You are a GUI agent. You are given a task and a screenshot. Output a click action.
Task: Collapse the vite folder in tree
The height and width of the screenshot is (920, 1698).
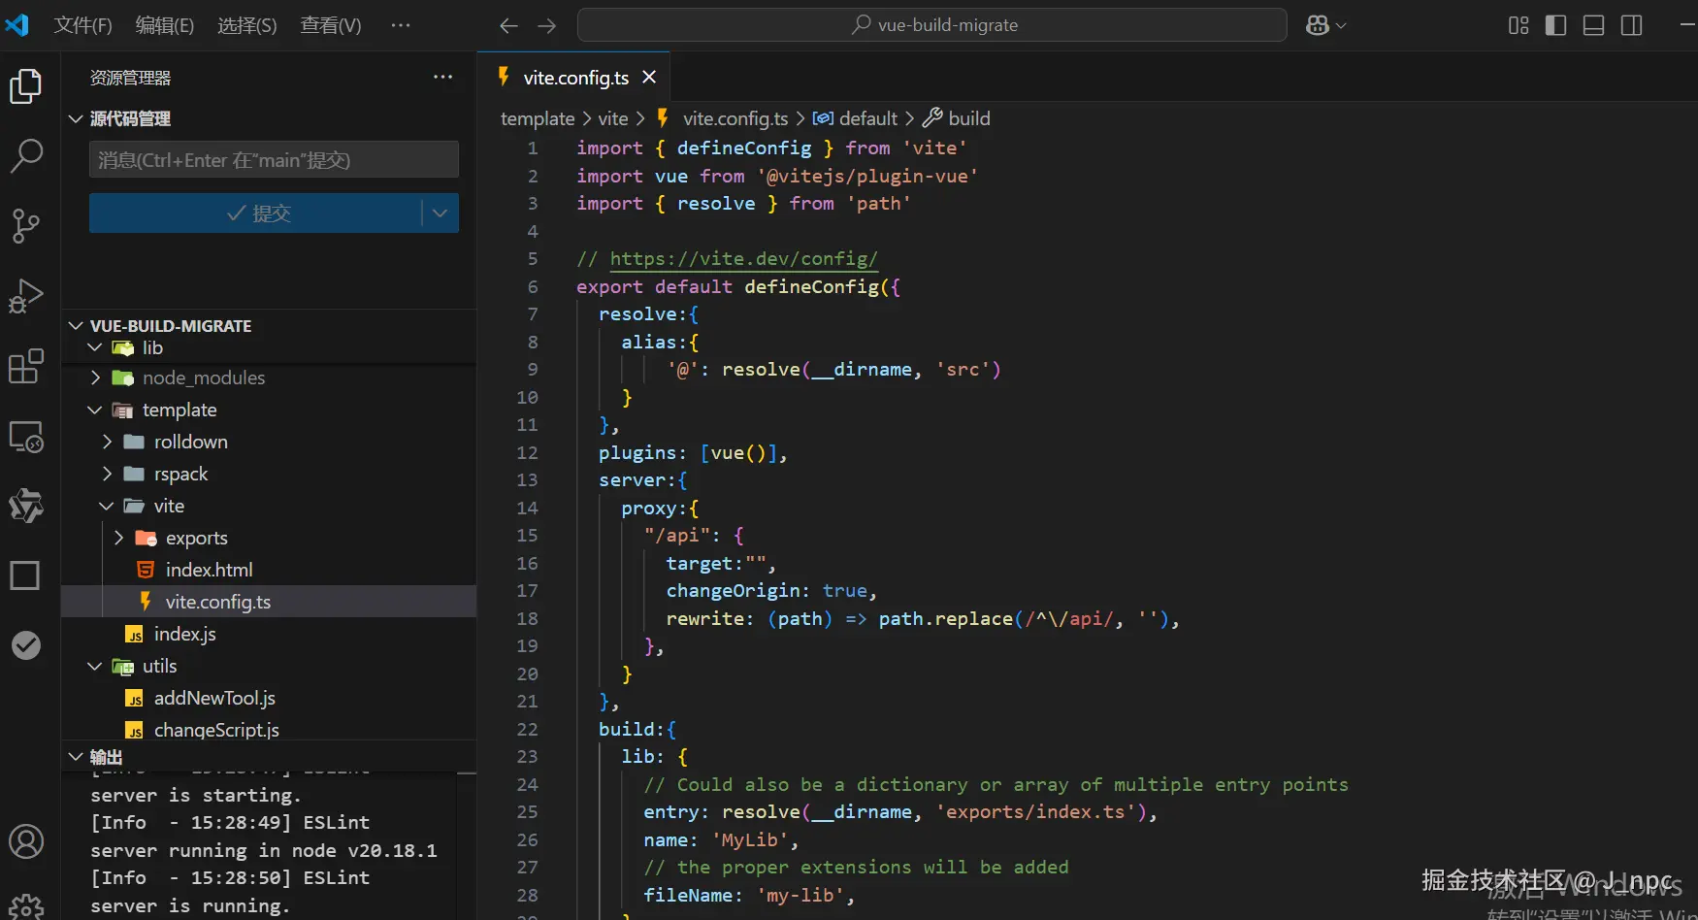168,507
